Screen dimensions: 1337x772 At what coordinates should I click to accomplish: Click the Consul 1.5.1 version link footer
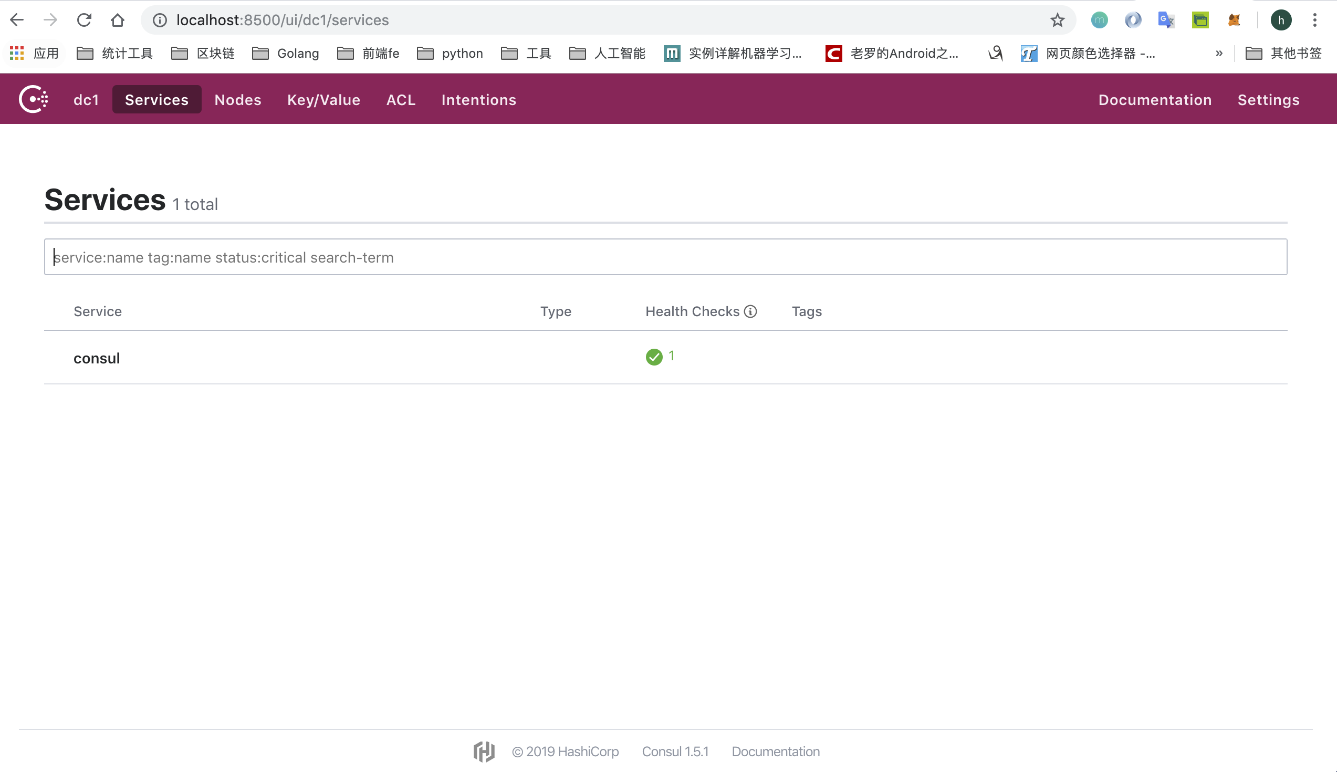point(675,752)
